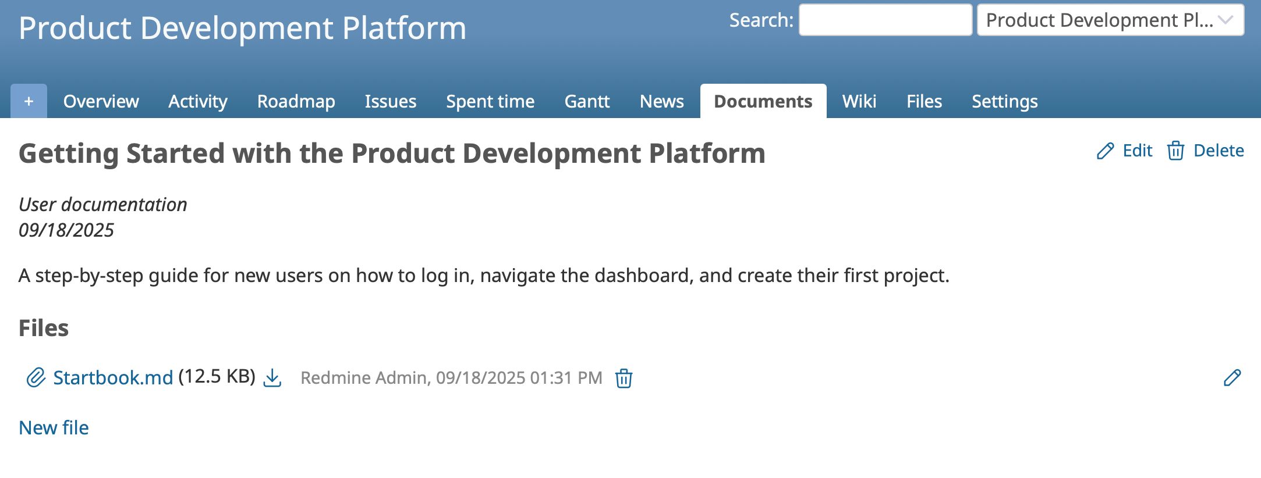
Task: Edit attached files using the pencil icon
Action: click(1232, 378)
